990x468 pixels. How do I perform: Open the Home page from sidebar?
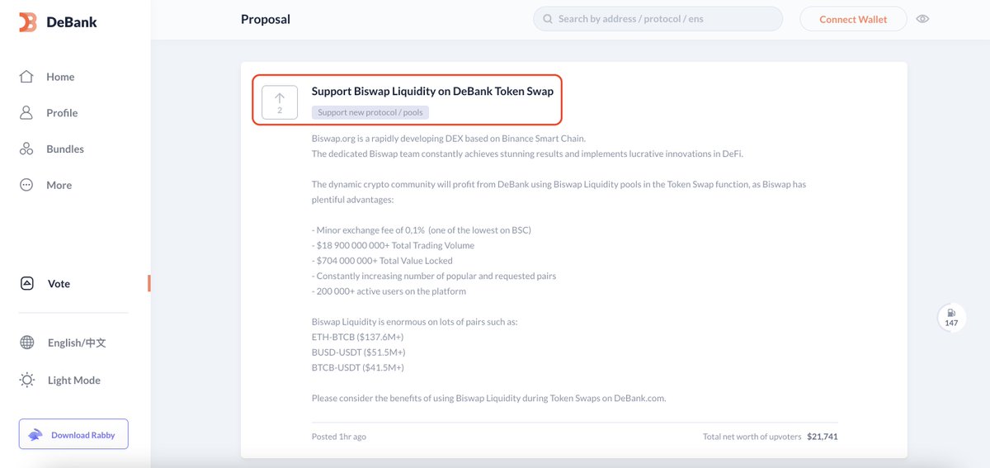(x=47, y=77)
